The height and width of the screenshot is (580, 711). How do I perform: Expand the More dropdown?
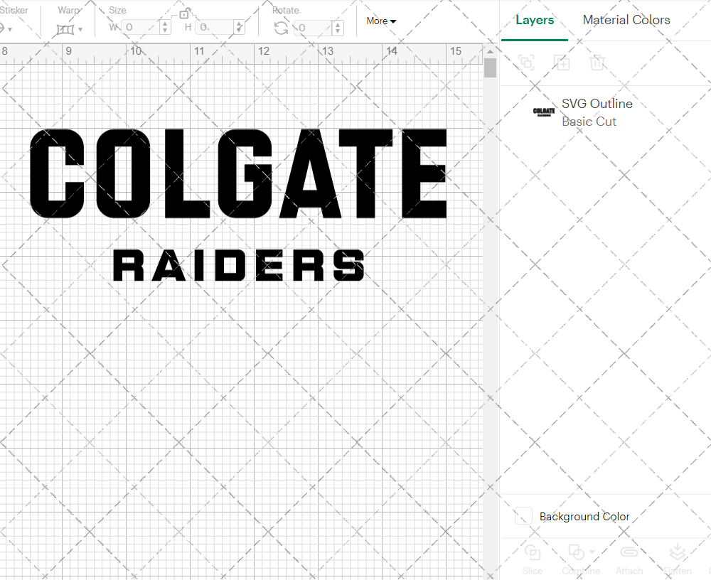pos(381,21)
